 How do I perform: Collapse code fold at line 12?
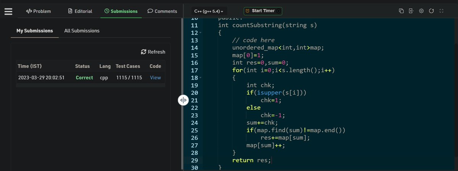[200, 33]
